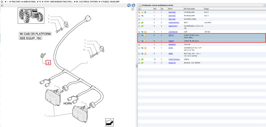Viewport: 266px width, 127px height.
Task: Open the 06 - ELECTRICAL SYSTEMS breadcrumb
Action: pos(87,2)
